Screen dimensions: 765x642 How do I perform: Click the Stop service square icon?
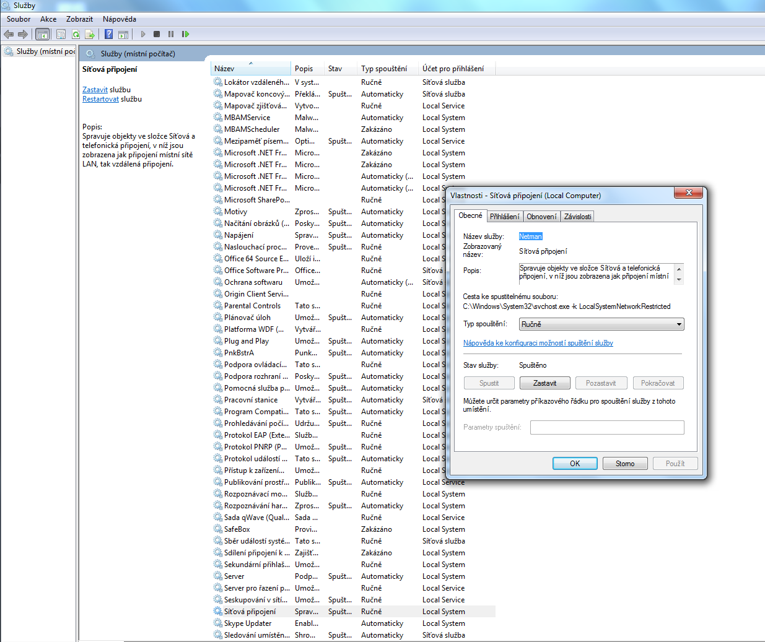tap(157, 34)
